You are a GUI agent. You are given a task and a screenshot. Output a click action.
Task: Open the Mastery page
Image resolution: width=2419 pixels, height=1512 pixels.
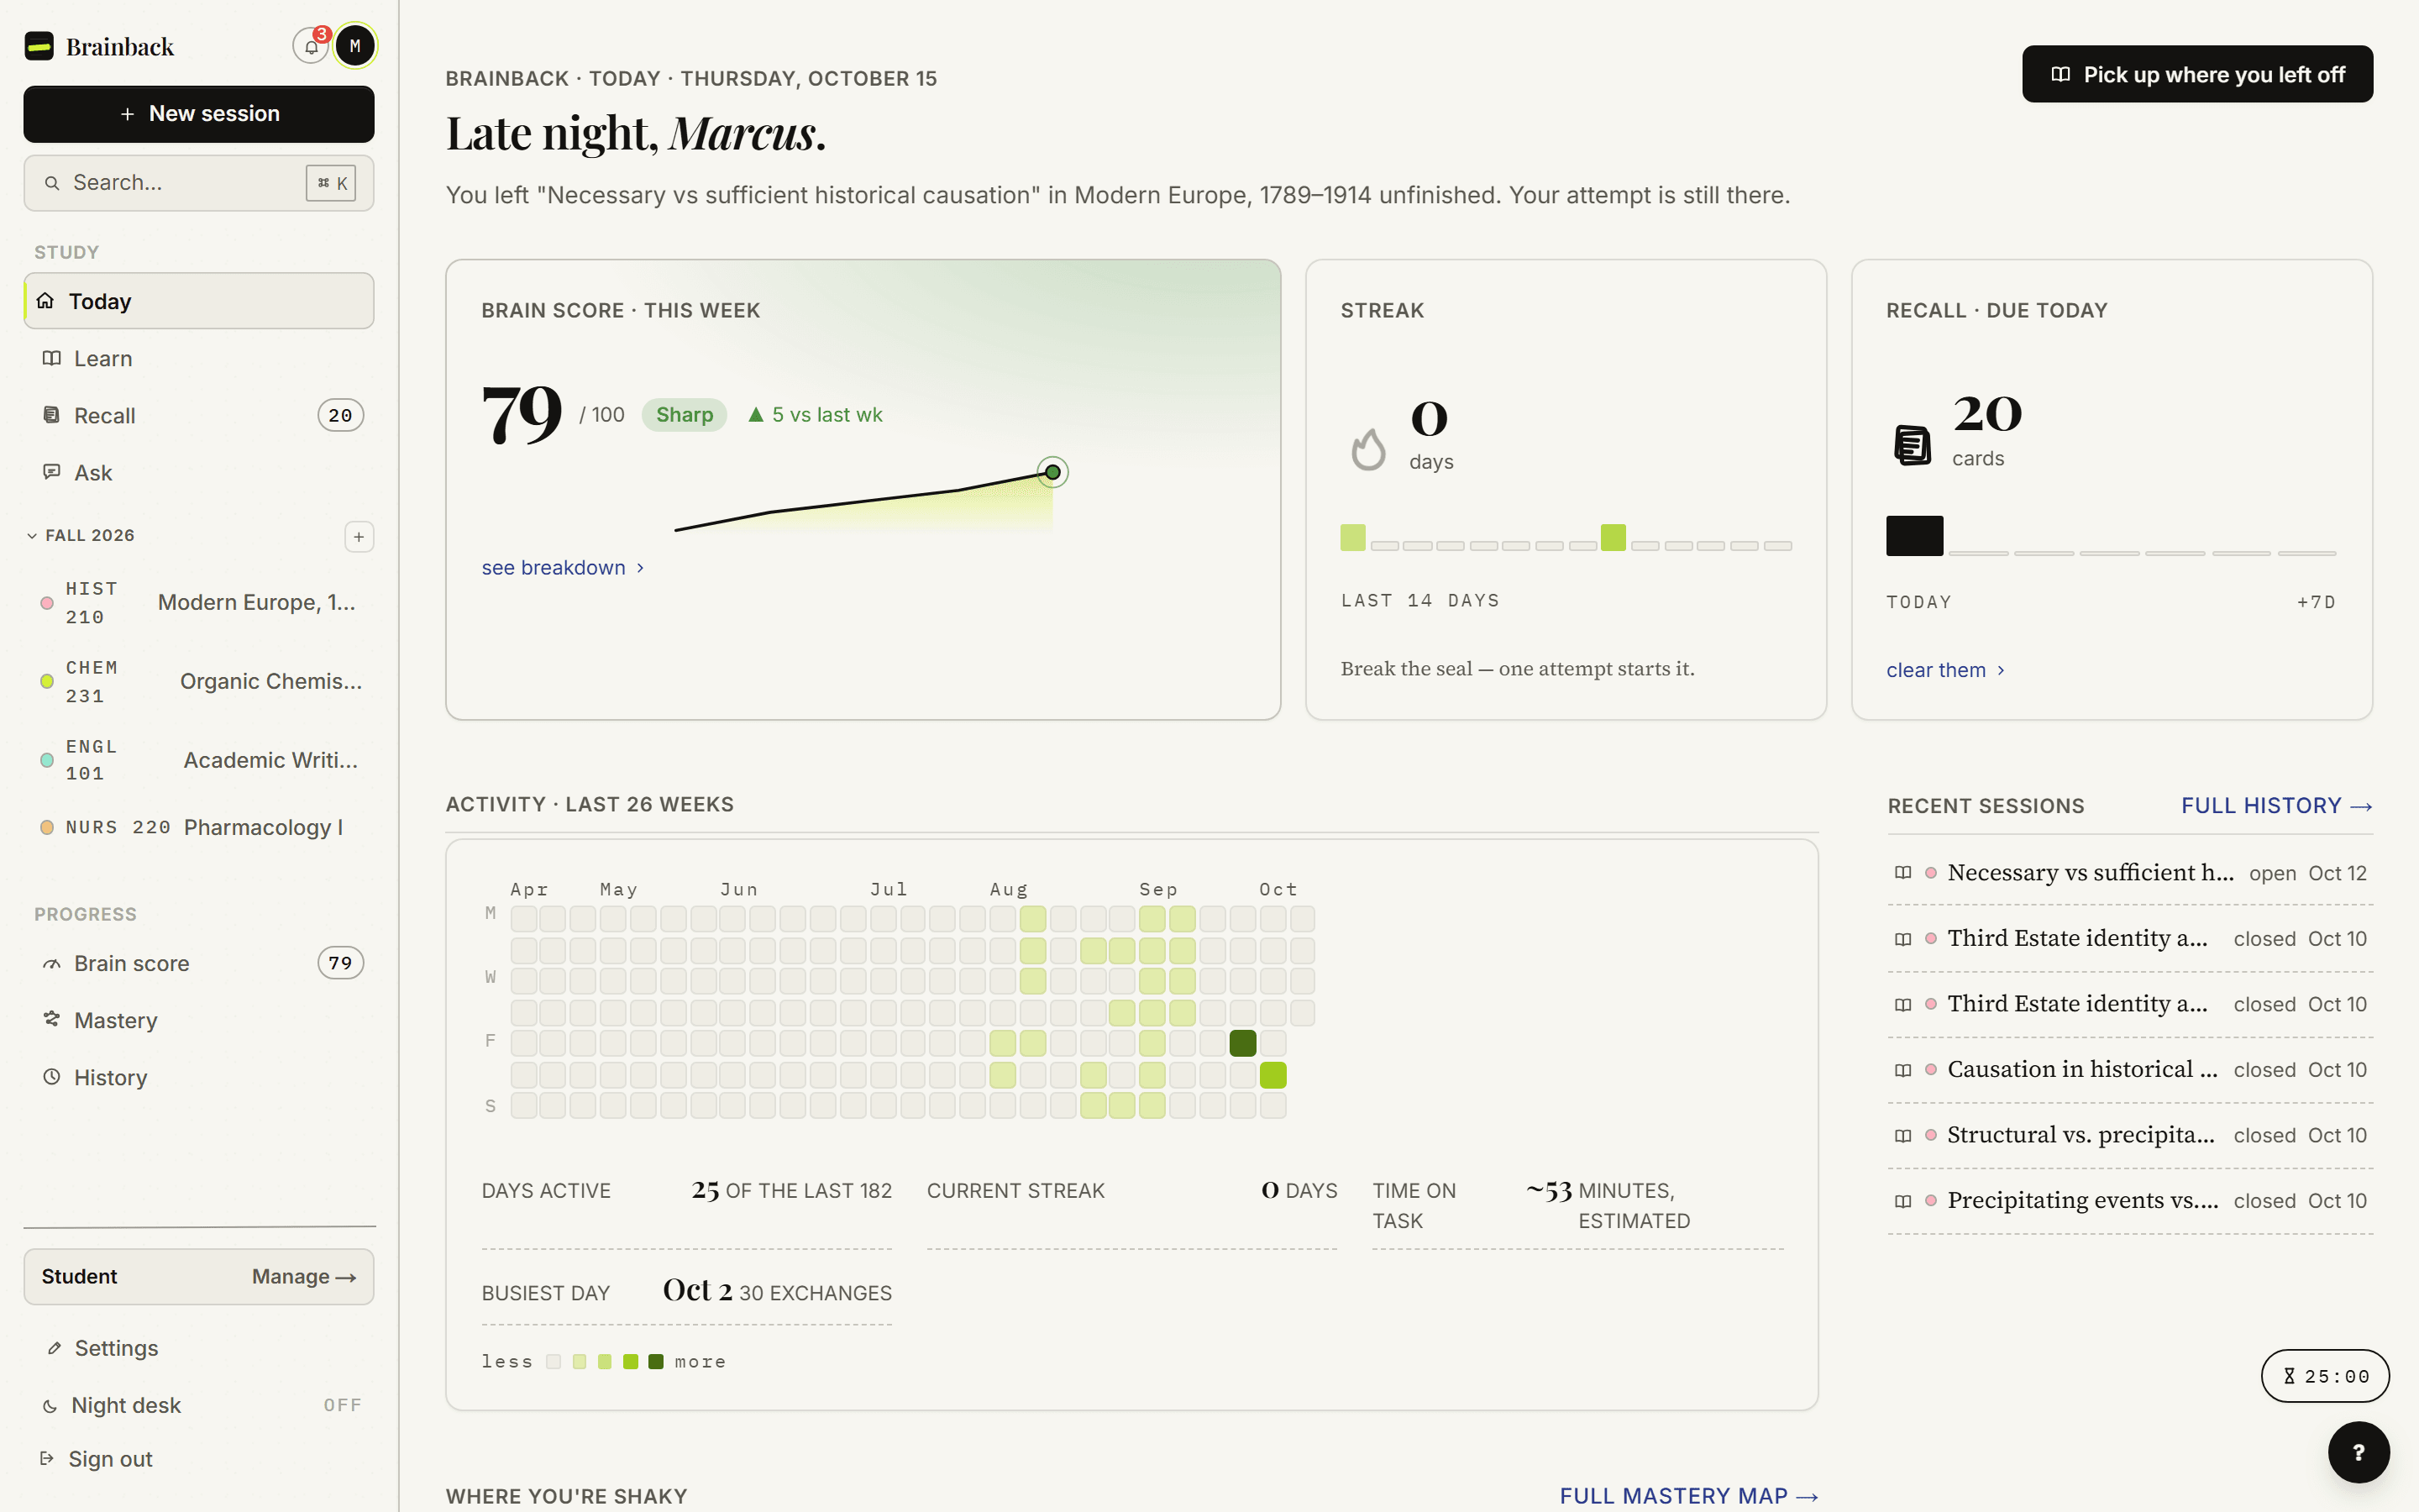[199, 1020]
